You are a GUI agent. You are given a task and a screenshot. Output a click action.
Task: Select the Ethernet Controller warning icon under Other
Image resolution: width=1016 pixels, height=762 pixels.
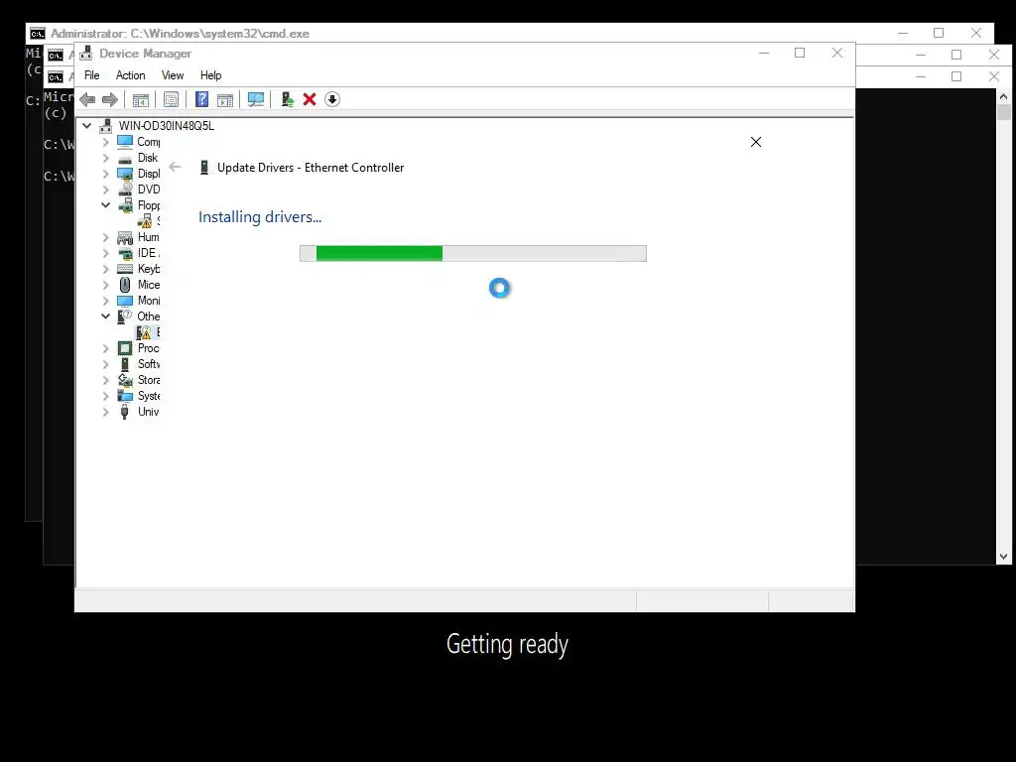click(x=144, y=332)
